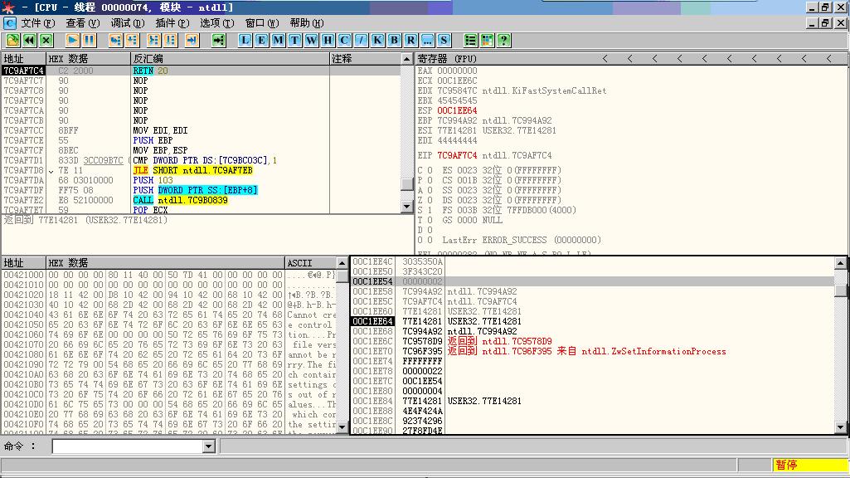Viewport: 850px width, 478px height.
Task: Click the stack pane scroll-up arrow
Action: tap(840, 263)
